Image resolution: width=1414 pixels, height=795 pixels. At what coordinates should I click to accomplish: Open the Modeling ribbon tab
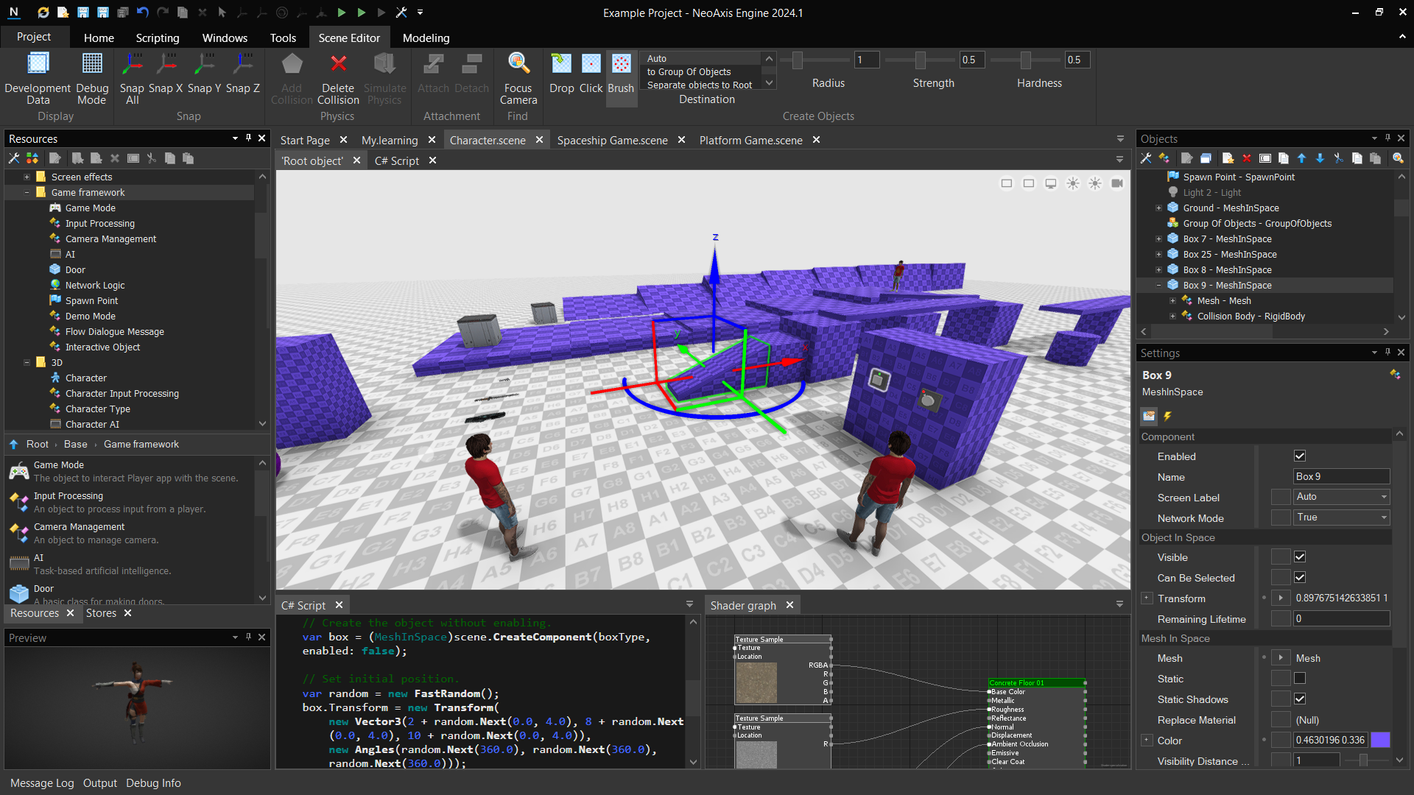[426, 38]
